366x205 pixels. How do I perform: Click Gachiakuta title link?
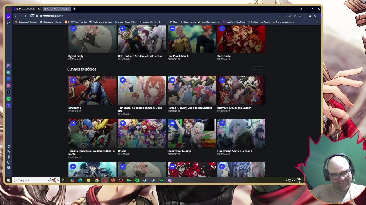pyautogui.click(x=224, y=56)
